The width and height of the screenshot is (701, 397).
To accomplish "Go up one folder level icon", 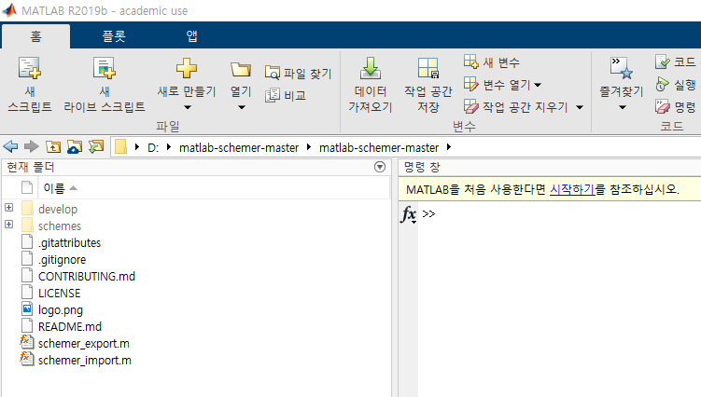I will (53, 146).
